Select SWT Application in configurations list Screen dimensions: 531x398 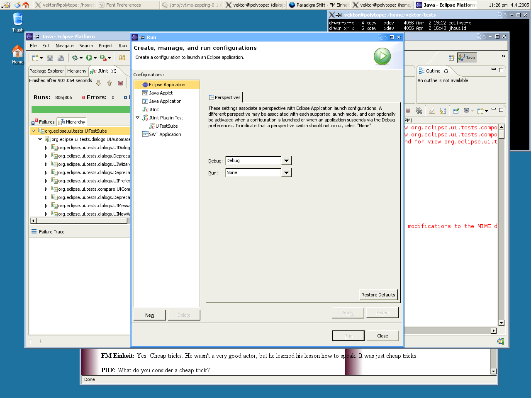pos(165,134)
